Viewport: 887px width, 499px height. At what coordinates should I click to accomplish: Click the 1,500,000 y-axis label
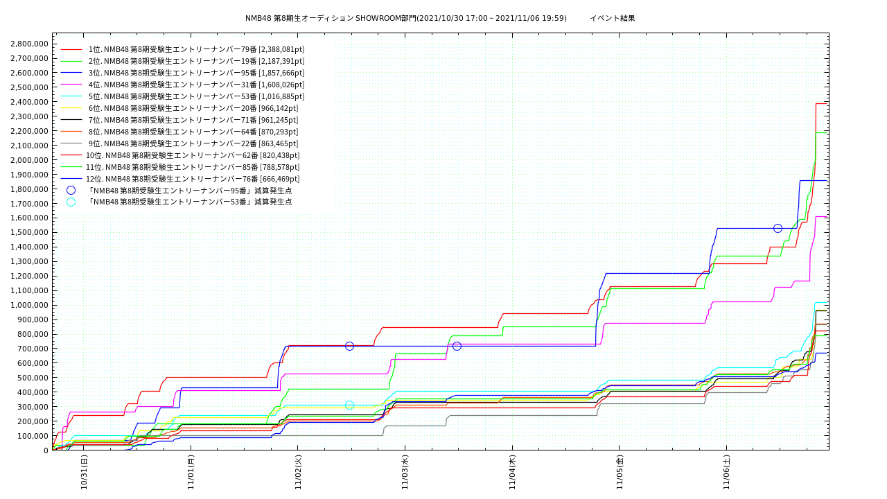(x=30, y=232)
